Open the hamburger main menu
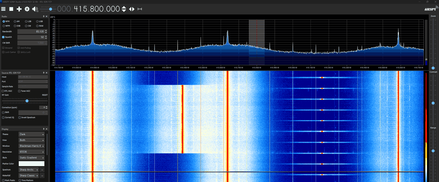 click(4, 9)
